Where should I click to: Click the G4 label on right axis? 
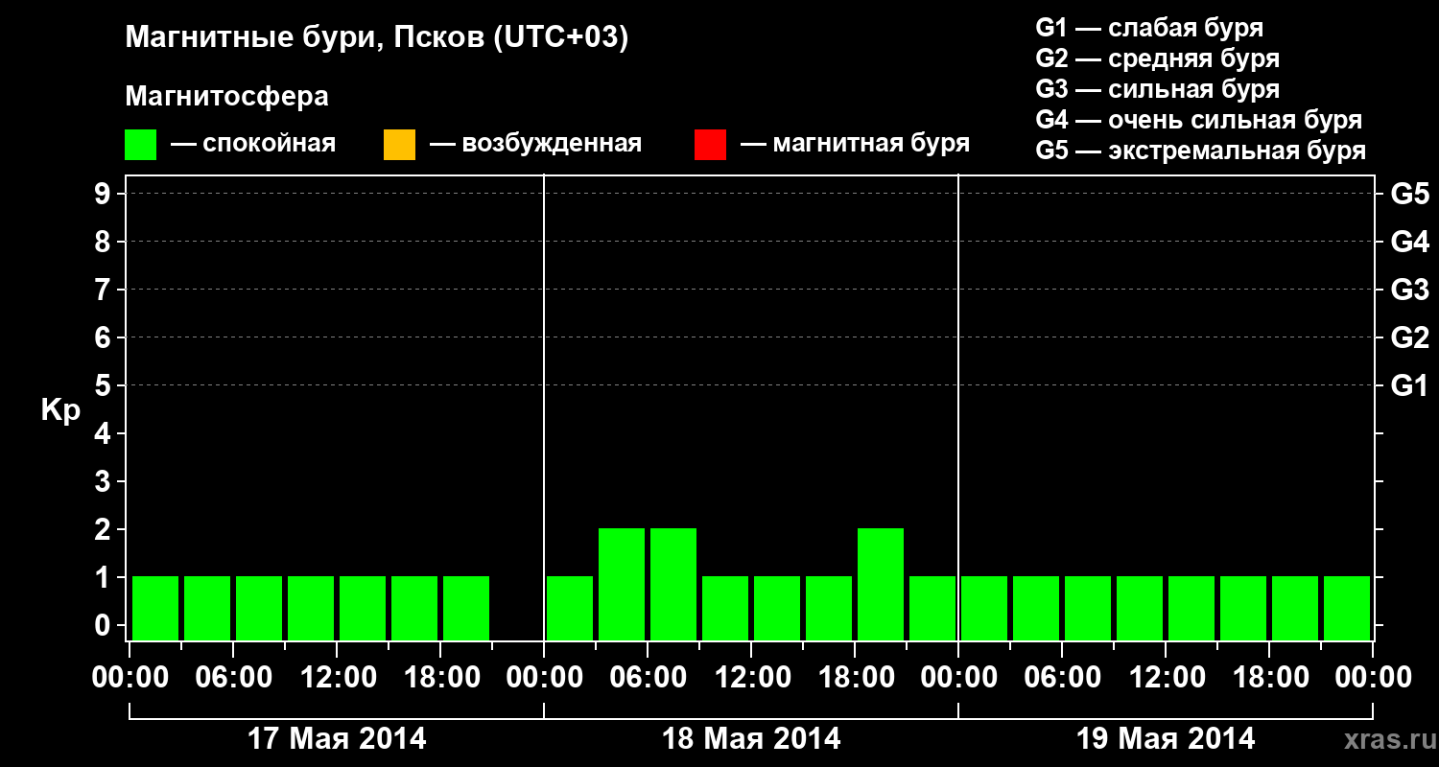(1410, 242)
